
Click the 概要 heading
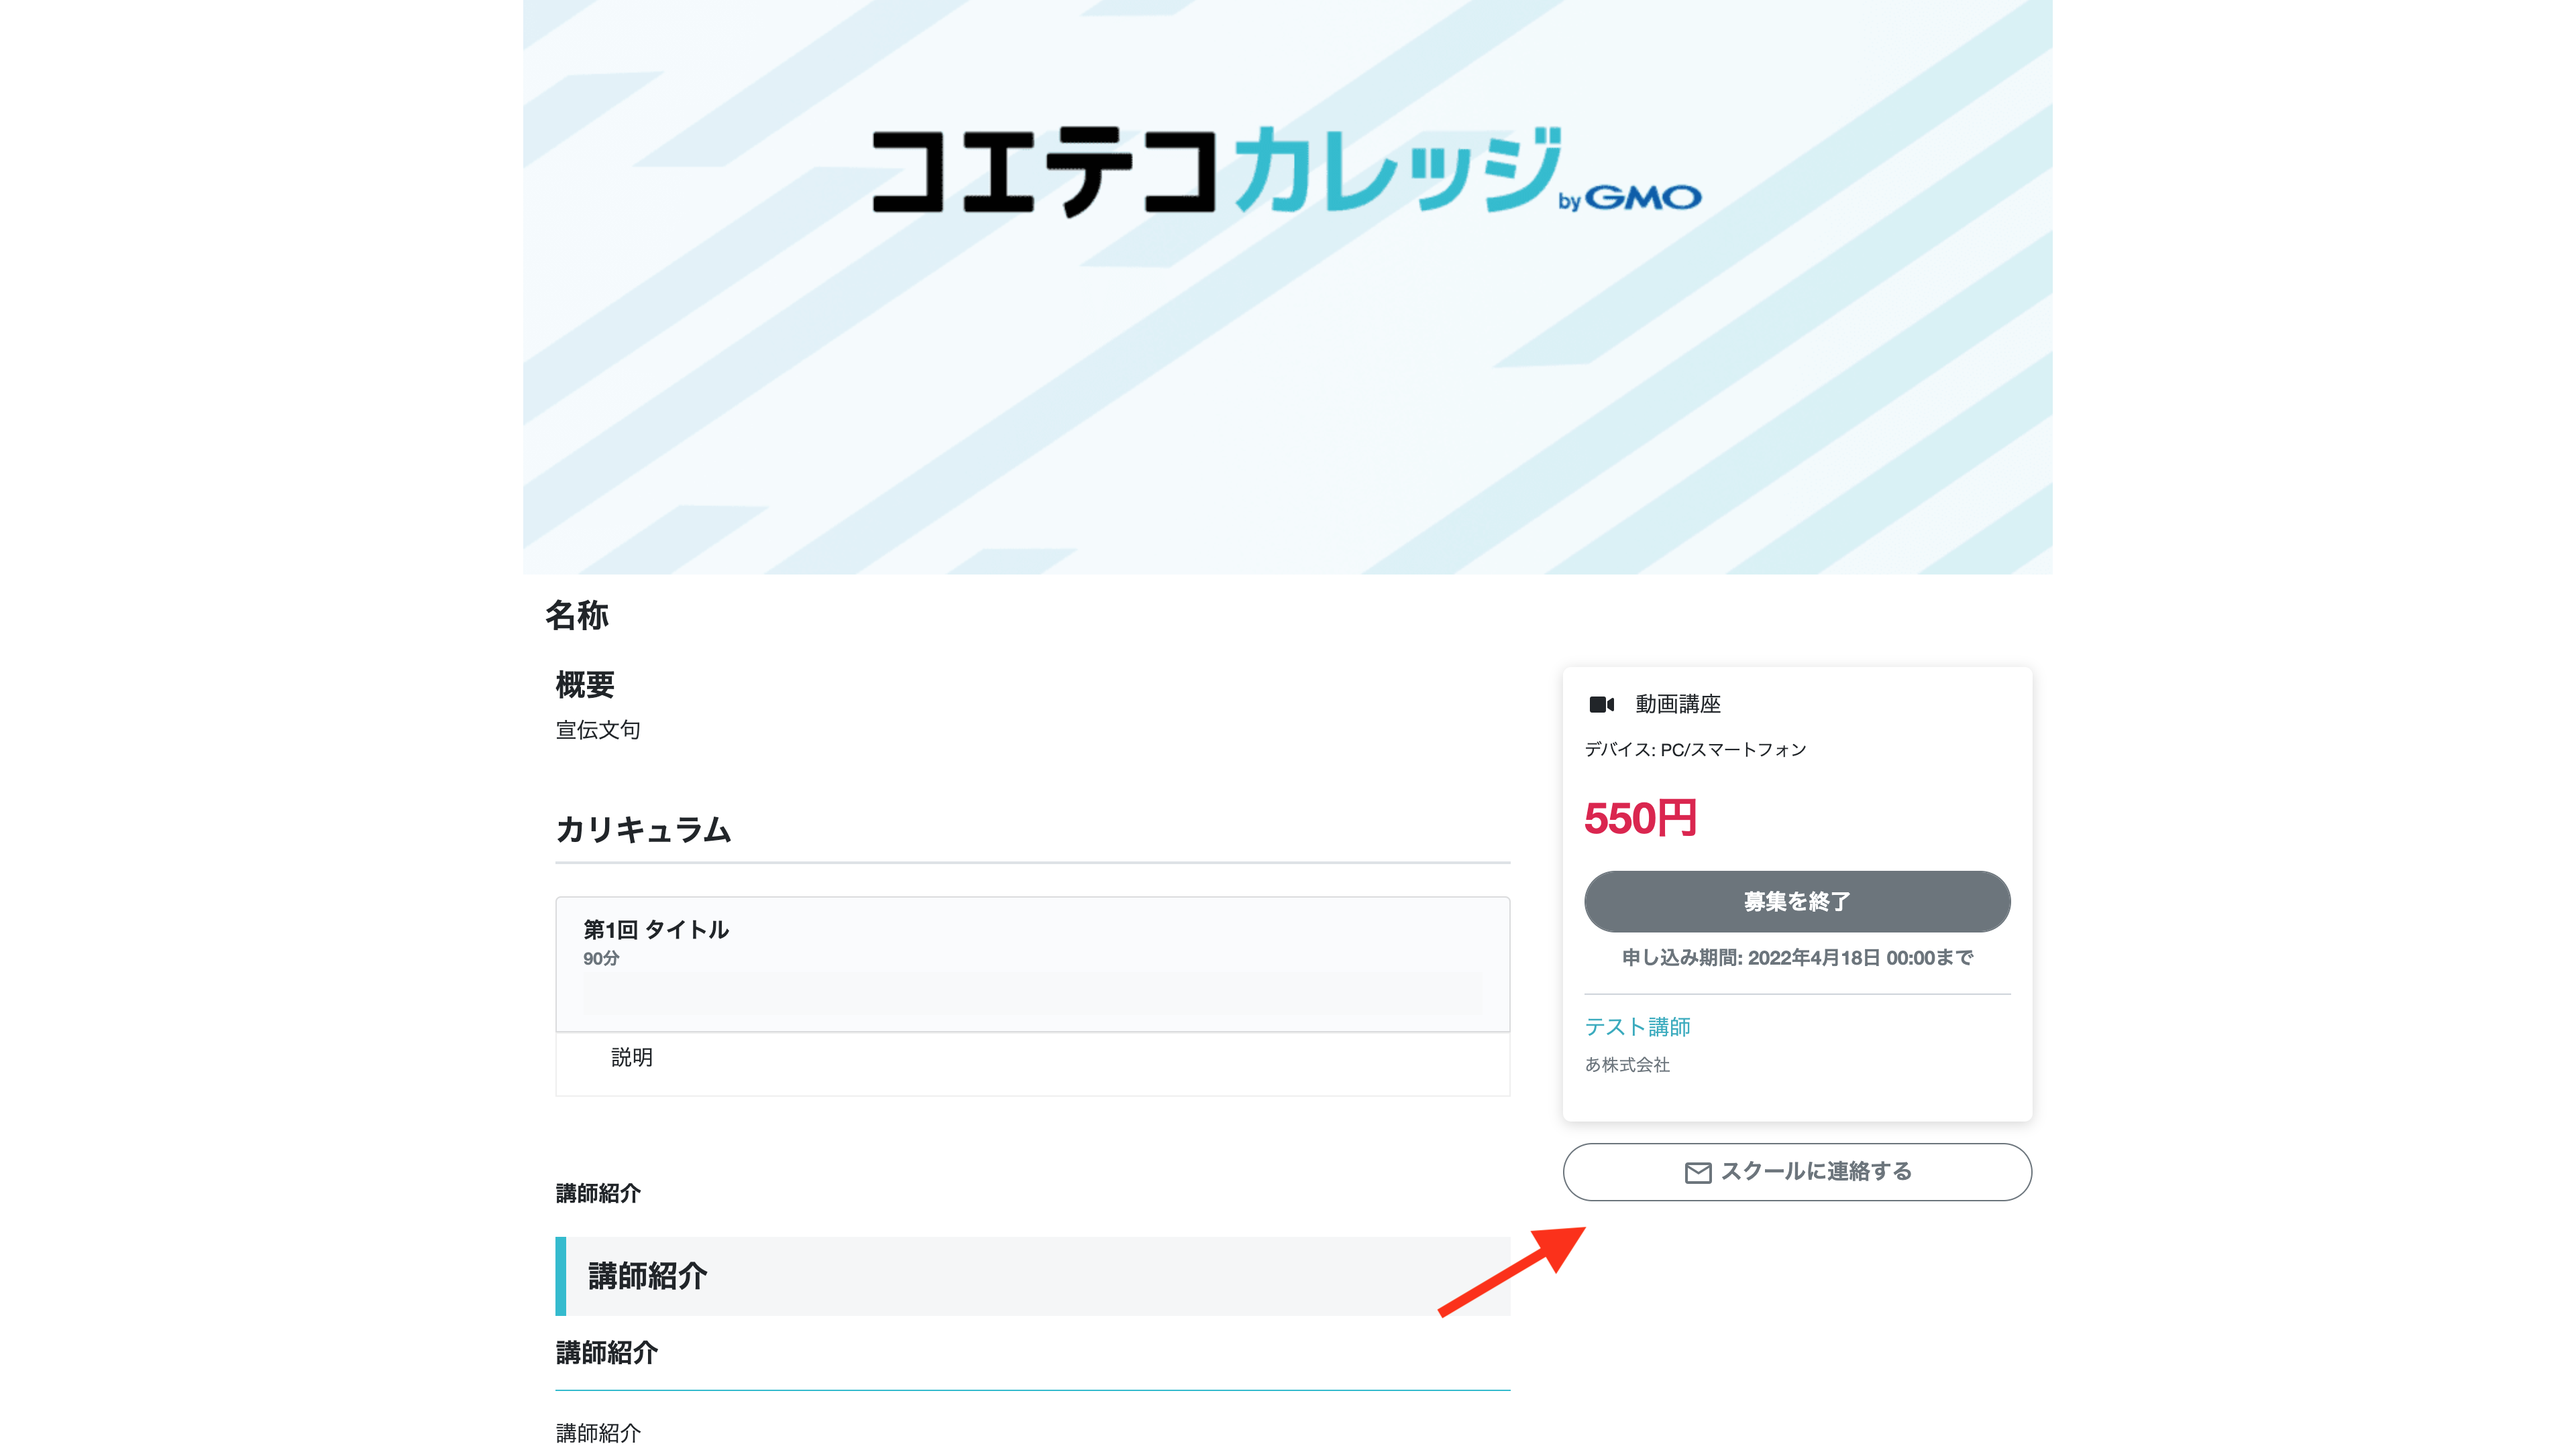[585, 686]
